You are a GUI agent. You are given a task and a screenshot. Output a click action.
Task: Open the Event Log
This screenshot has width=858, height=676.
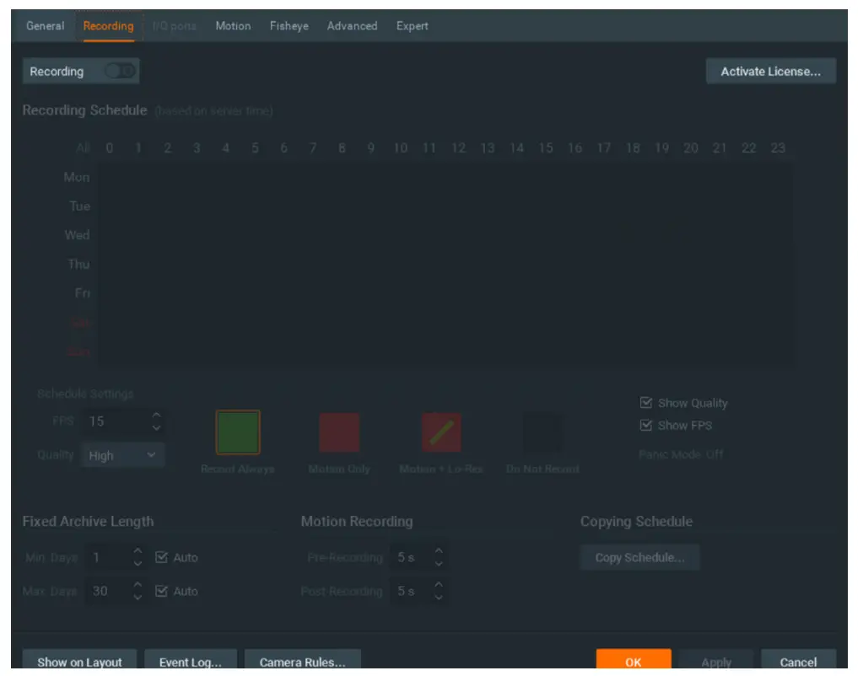(x=191, y=663)
